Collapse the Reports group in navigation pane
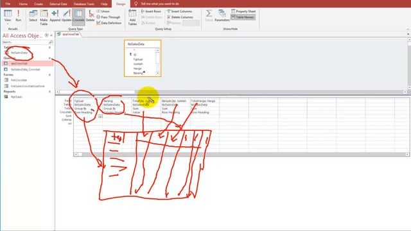Image resolution: width=411 pixels, height=231 pixels. (49, 91)
